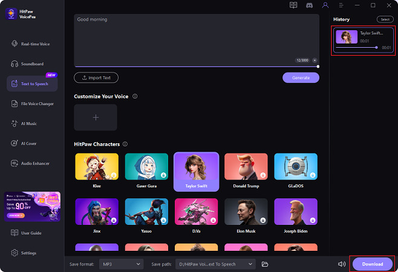This screenshot has height=272, width=398.
Task: Click the speaker volume icon
Action: (342, 264)
